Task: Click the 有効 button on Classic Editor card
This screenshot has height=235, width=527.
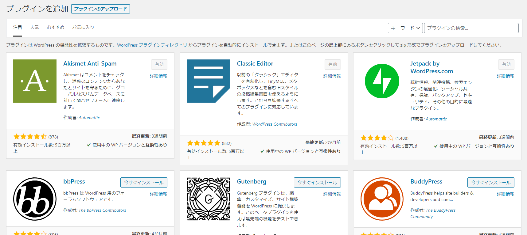Action: pos(333,64)
